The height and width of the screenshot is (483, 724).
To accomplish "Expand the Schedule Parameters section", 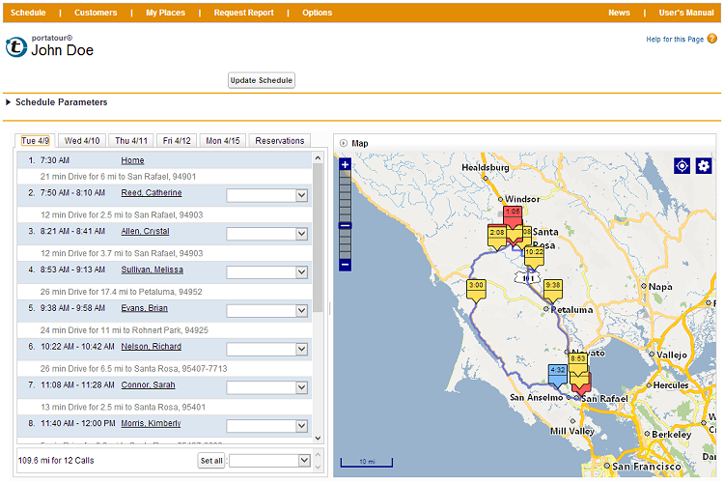I will [9, 102].
